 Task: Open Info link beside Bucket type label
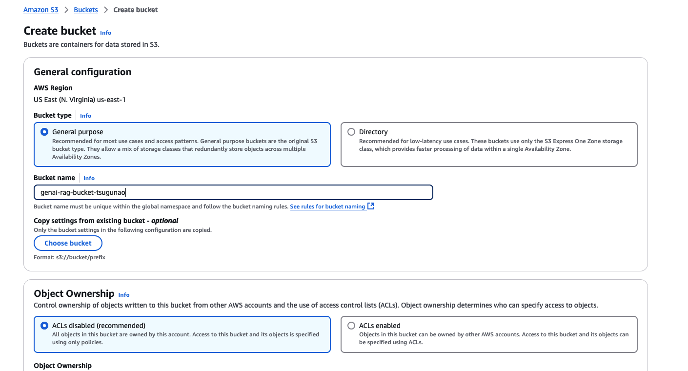tap(85, 116)
